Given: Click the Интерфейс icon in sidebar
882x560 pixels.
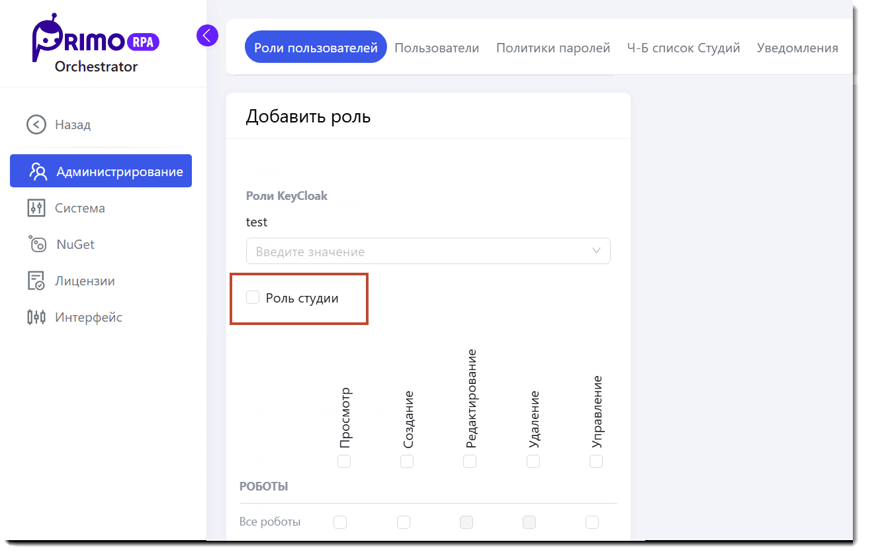Looking at the screenshot, I should (36, 317).
